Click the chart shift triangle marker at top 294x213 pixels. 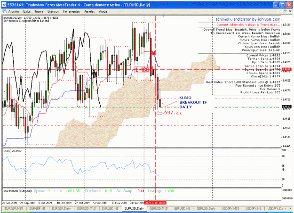[x=163, y=16]
